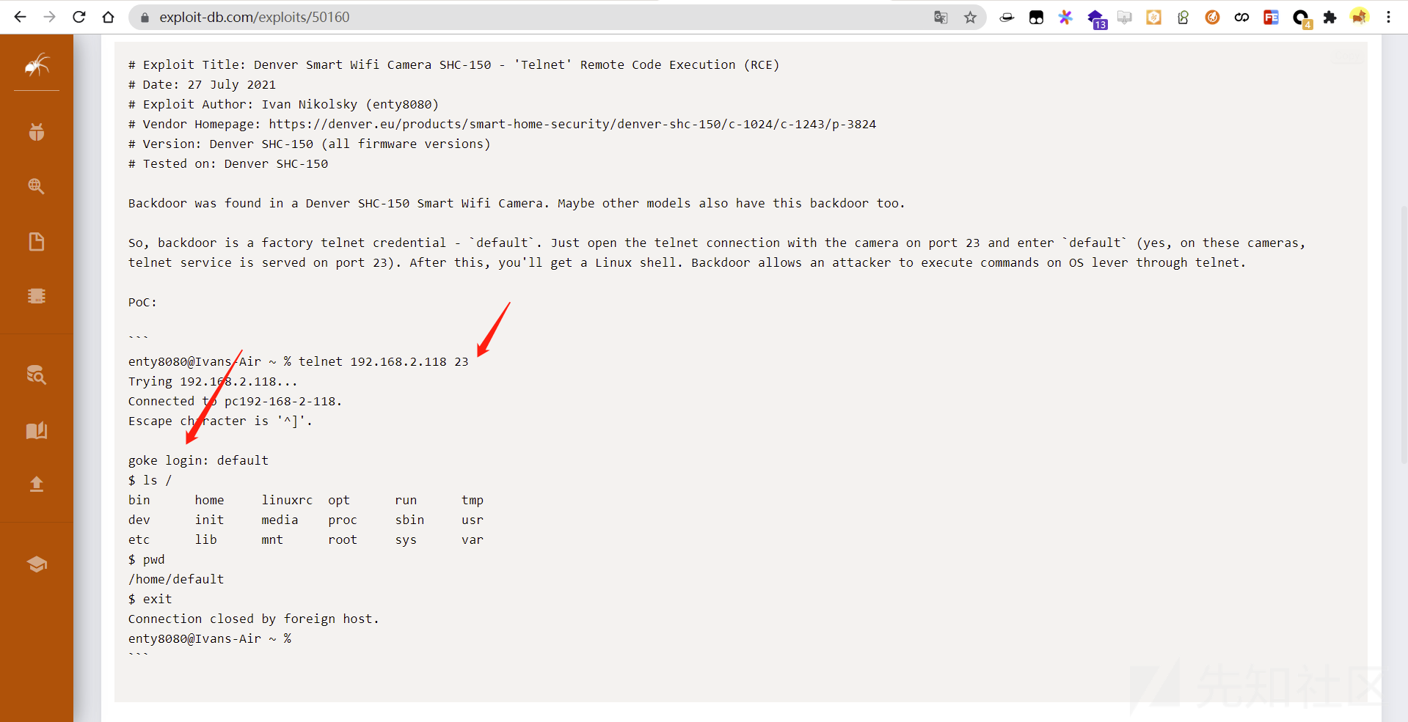
Task: Open the extension with badge 13
Action: [1096, 18]
